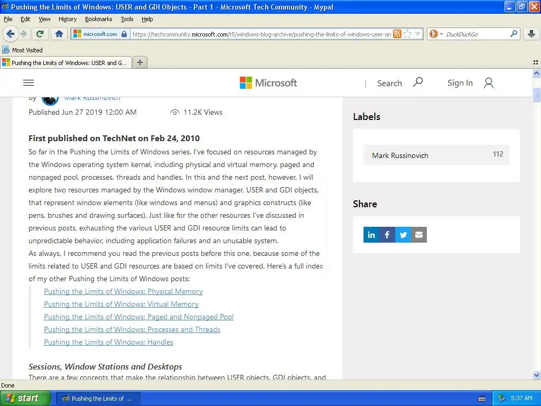Click the Published Jun 27 2019 date text
Viewport: 541px width, 406px height.
(x=82, y=112)
